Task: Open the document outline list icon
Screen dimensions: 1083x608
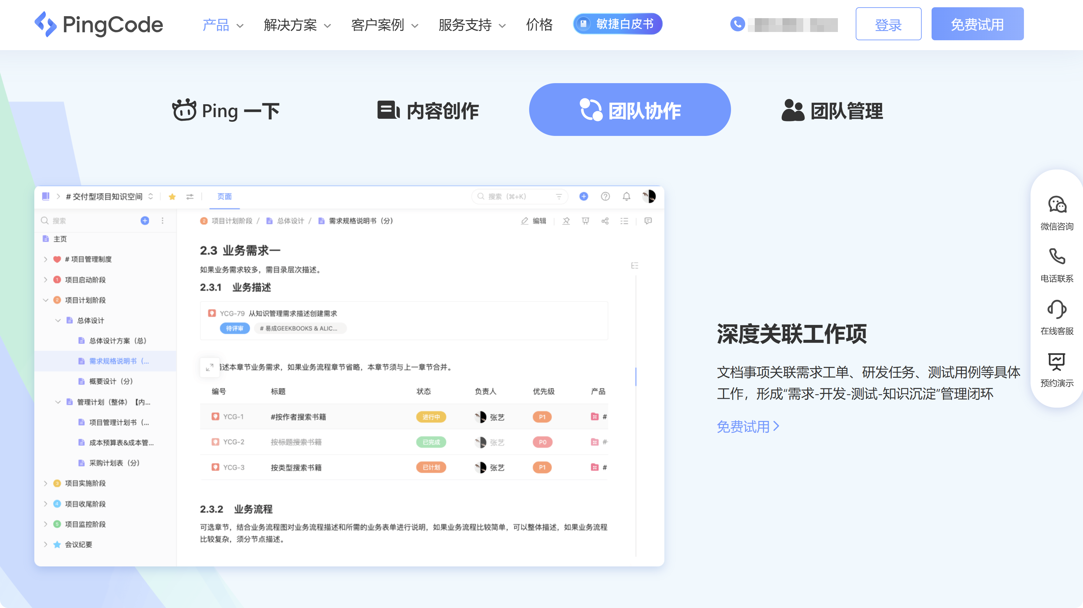Action: [624, 221]
